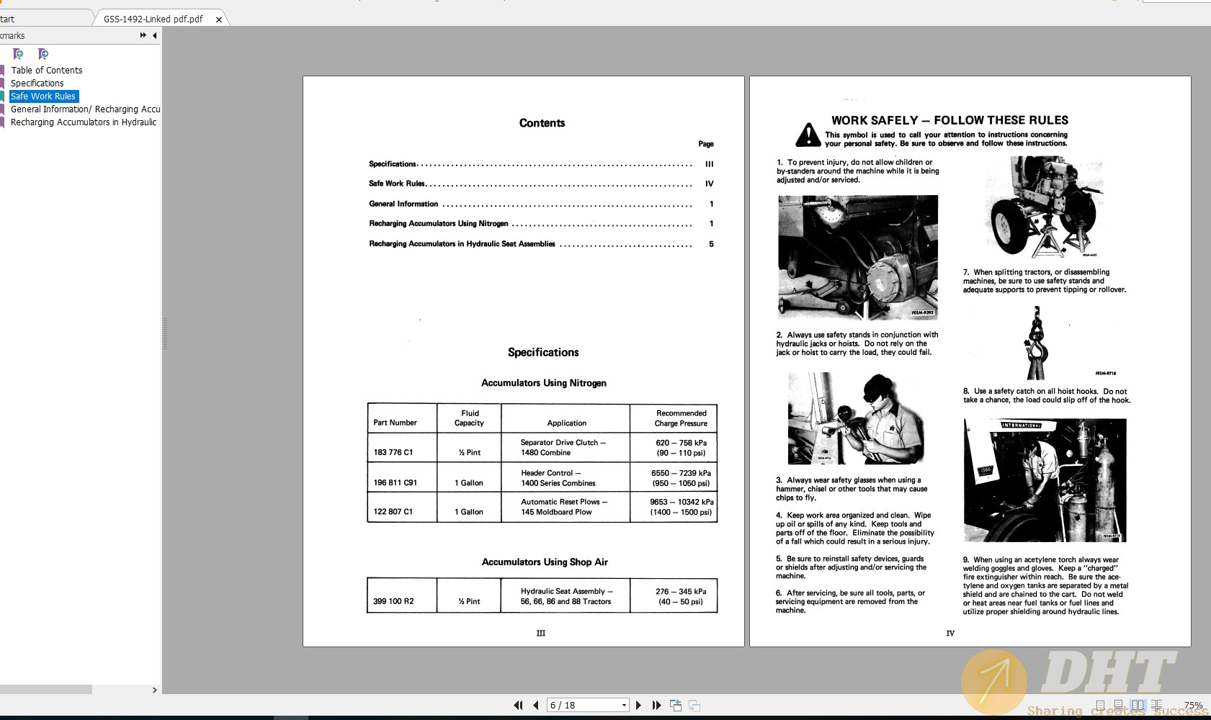Switch to single page view mode
The image size is (1211, 720).
click(x=1100, y=706)
